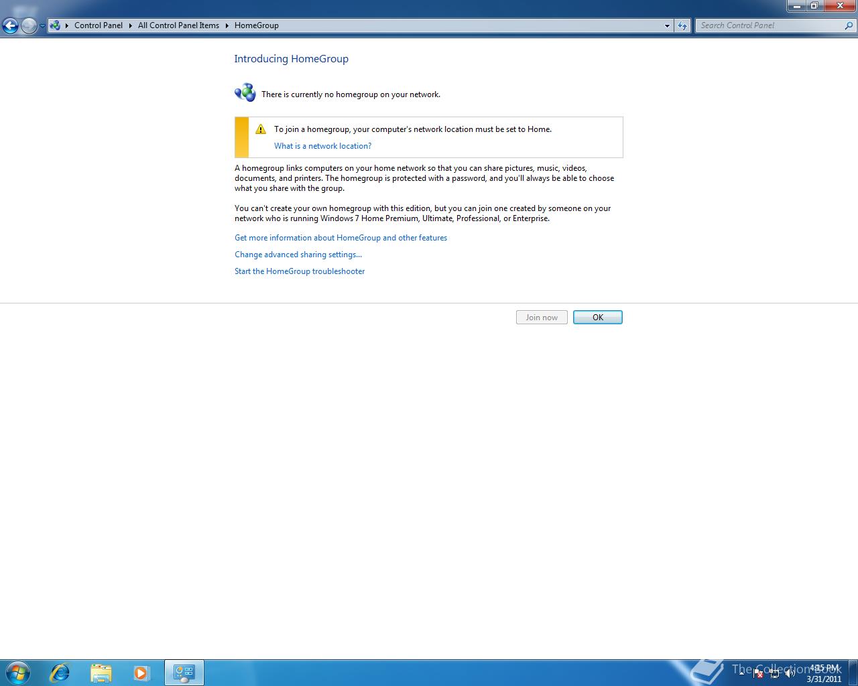Minimize the HomeGroup window
This screenshot has width=858, height=686.
[796, 6]
